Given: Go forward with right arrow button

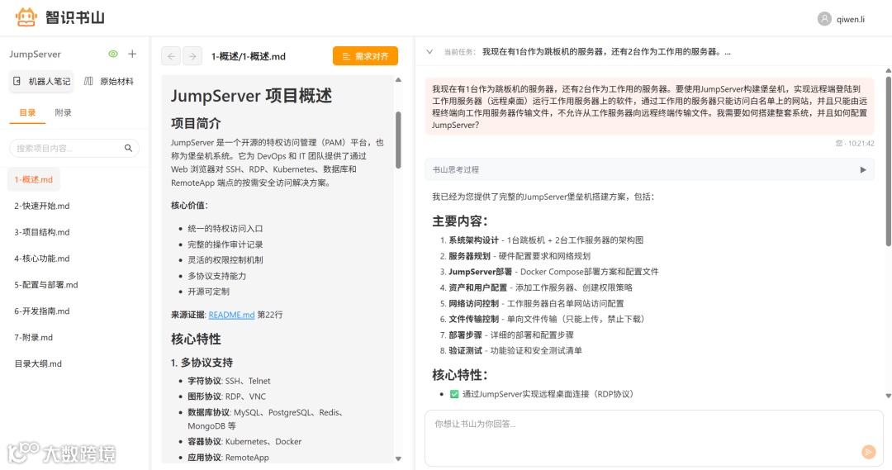Looking at the screenshot, I should (192, 56).
